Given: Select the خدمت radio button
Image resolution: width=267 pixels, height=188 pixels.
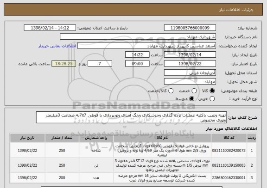Looking at the screenshot, I should (194, 91).
